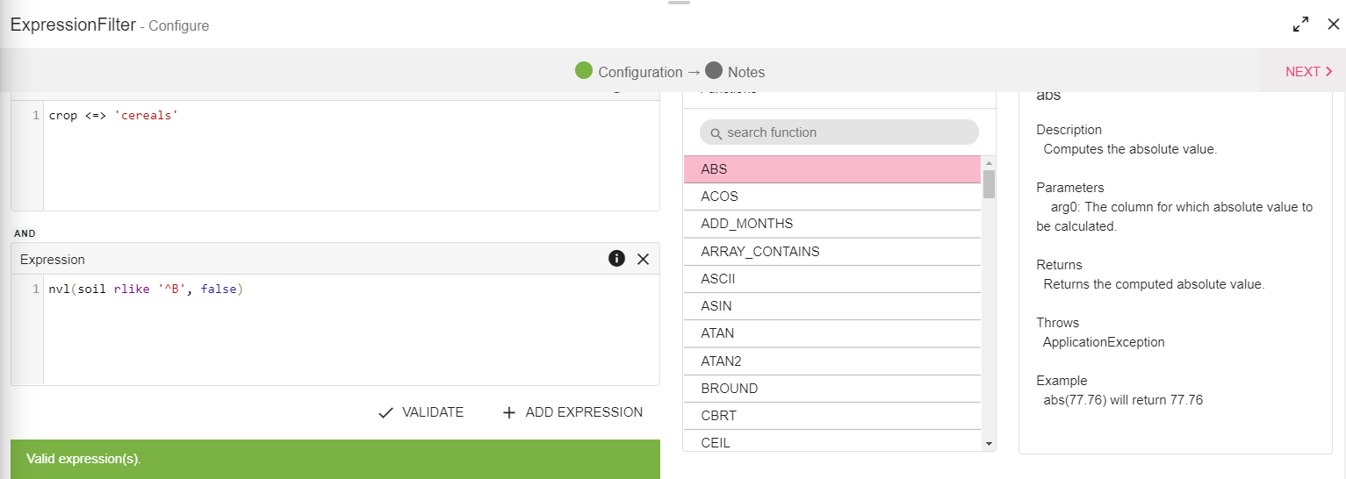The width and height of the screenshot is (1346, 479).
Task: Select the BROUND function entry
Action: 831,389
